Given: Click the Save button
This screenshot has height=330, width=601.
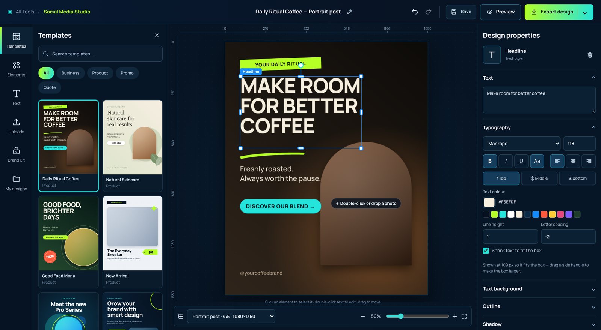Looking at the screenshot, I should [x=461, y=12].
